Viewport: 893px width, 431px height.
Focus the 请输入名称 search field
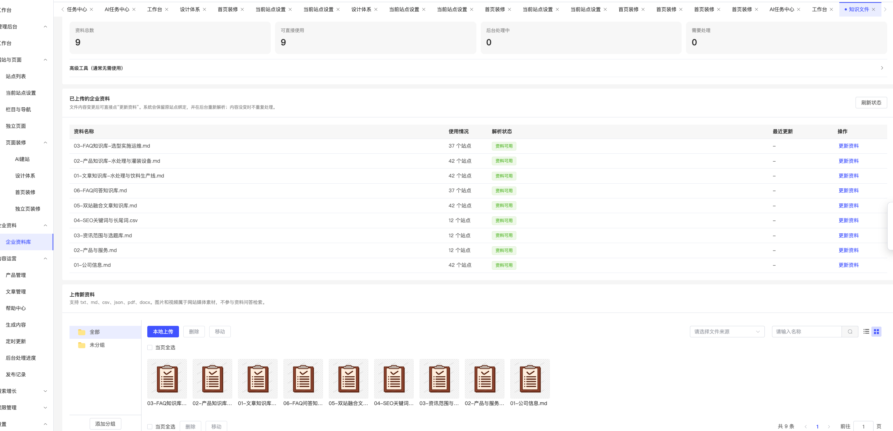pyautogui.click(x=807, y=332)
